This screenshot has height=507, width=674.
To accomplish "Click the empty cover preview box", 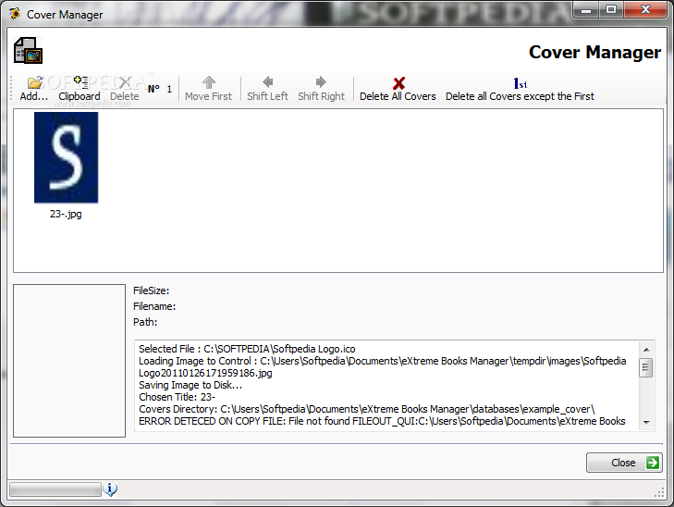I will pyautogui.click(x=69, y=361).
